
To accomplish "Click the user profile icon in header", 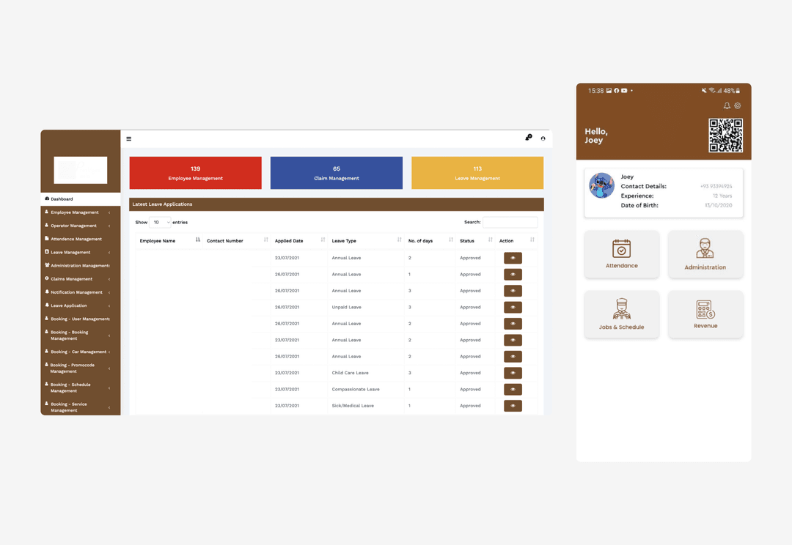I will (543, 138).
